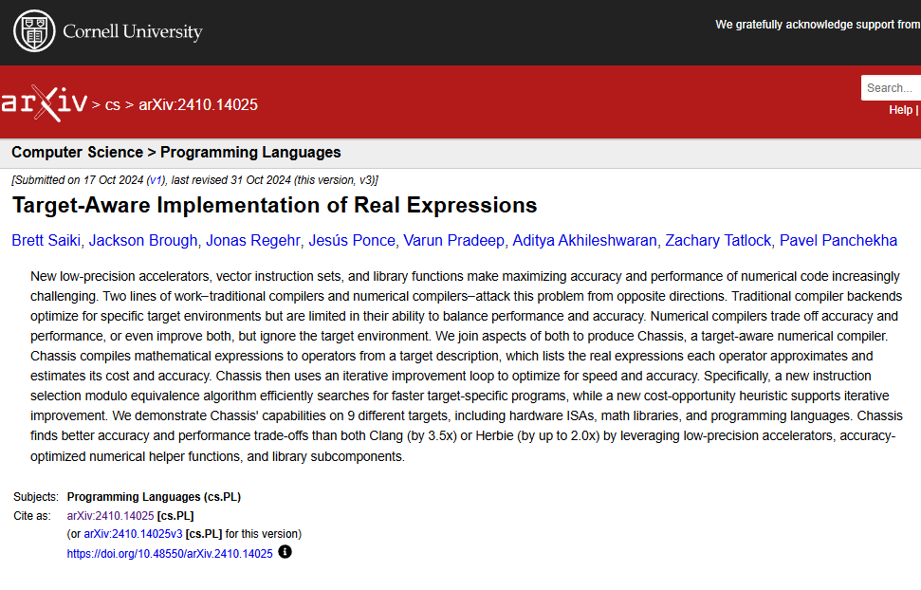The width and height of the screenshot is (921, 590).
Task: Click the paper title 'Target-Aware Implementation of Real Expressions'
Action: [x=274, y=205]
